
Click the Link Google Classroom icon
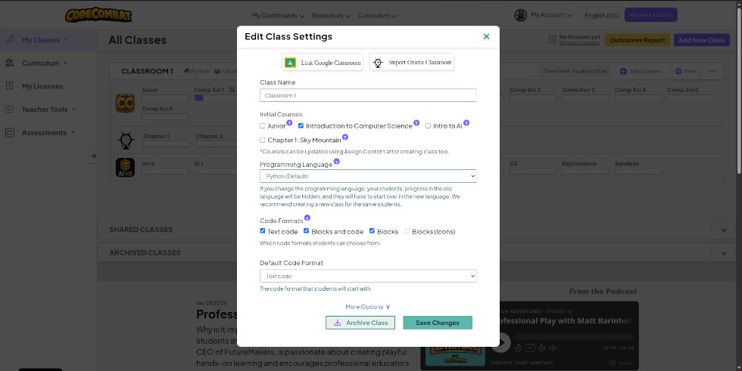click(x=291, y=62)
